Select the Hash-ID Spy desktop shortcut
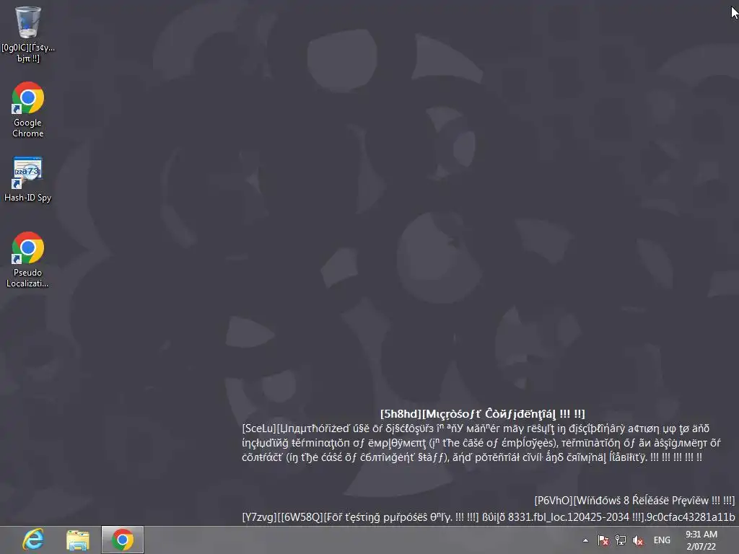Viewport: 739px width, 554px height. coord(28,179)
